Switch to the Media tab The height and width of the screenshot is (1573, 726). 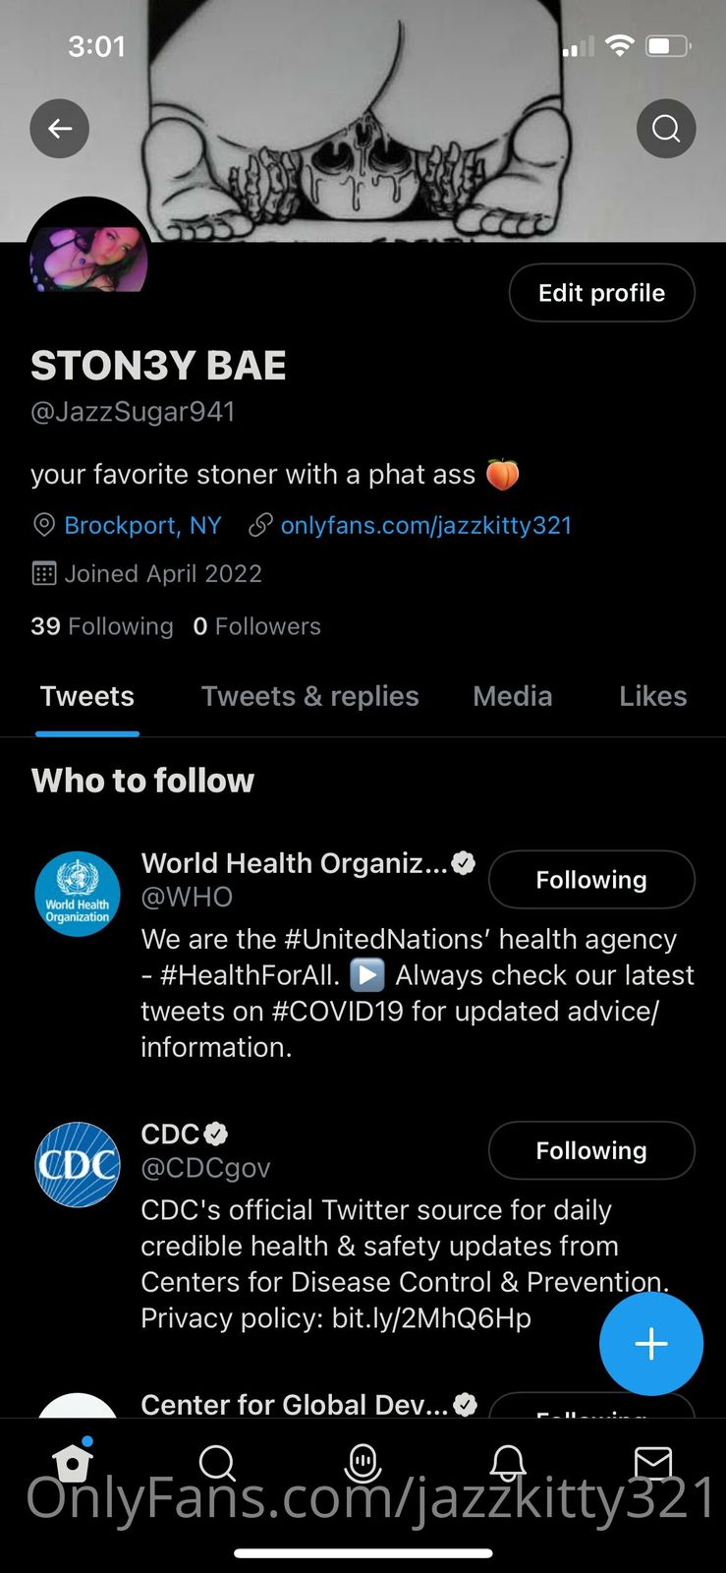pos(512,696)
